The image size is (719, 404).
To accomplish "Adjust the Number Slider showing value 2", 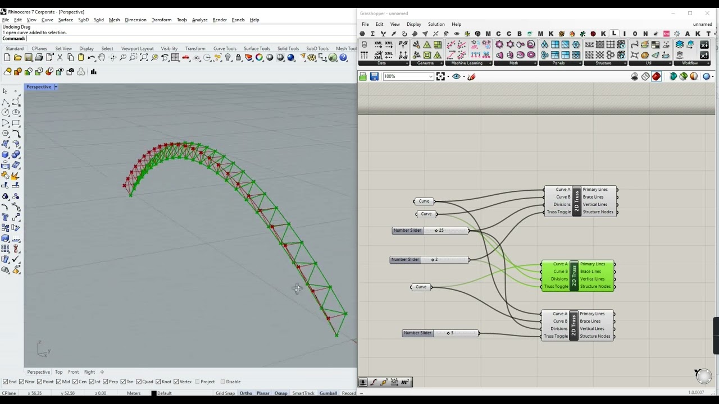I will click(429, 259).
